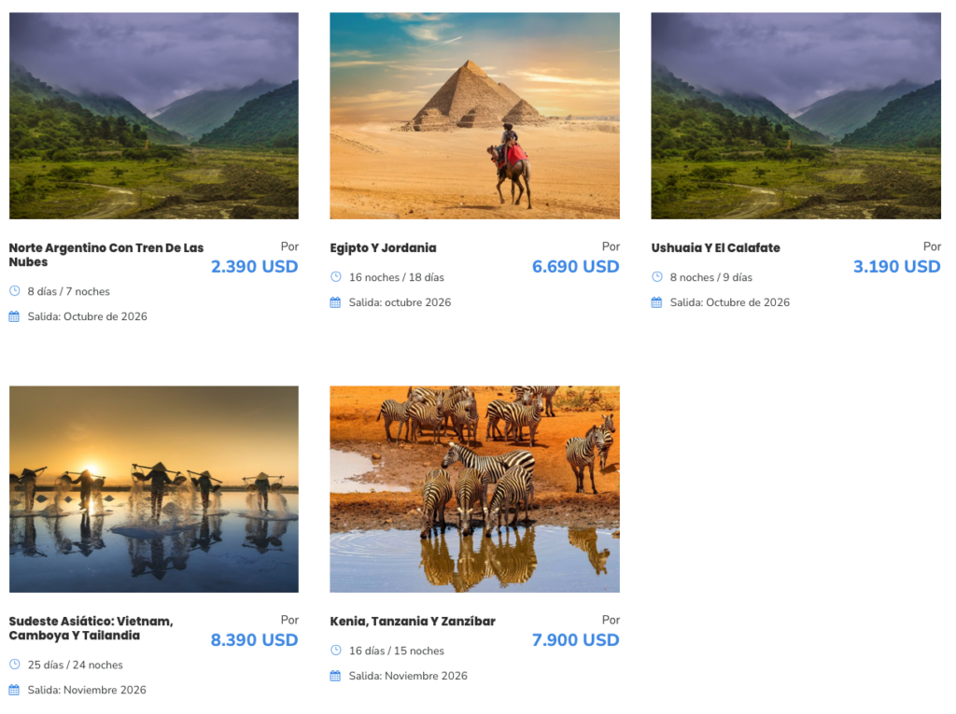Viewport: 956px width, 714px height.
Task: Click the 8.390 USD price
Action: (x=254, y=640)
